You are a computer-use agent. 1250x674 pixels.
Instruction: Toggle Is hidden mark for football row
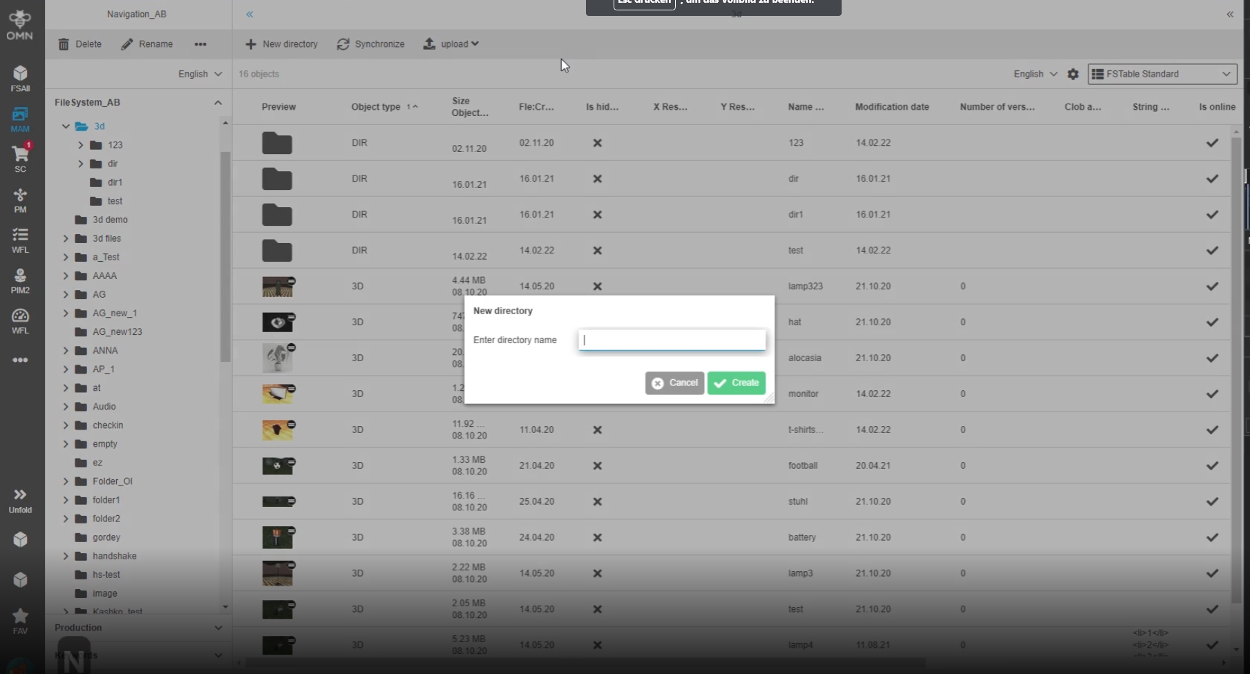click(x=597, y=466)
